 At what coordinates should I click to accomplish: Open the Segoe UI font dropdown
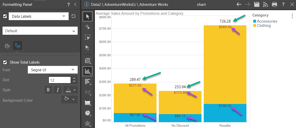(x=53, y=70)
